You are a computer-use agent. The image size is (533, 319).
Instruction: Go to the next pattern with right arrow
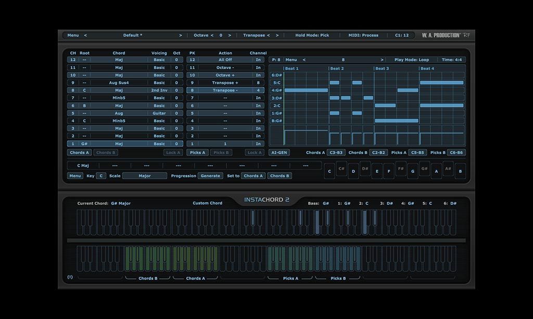[x=382, y=60]
